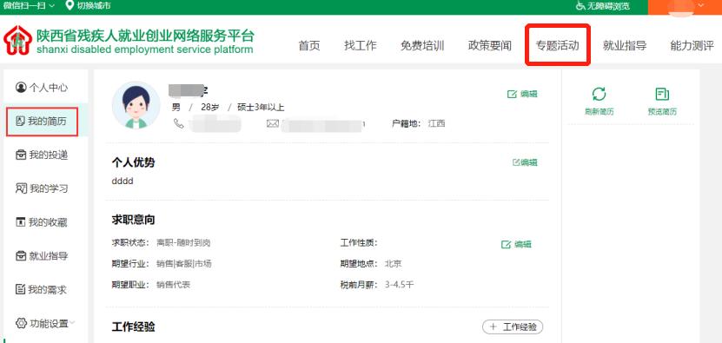Select 我的学习 text in the sidebar

pos(49,188)
